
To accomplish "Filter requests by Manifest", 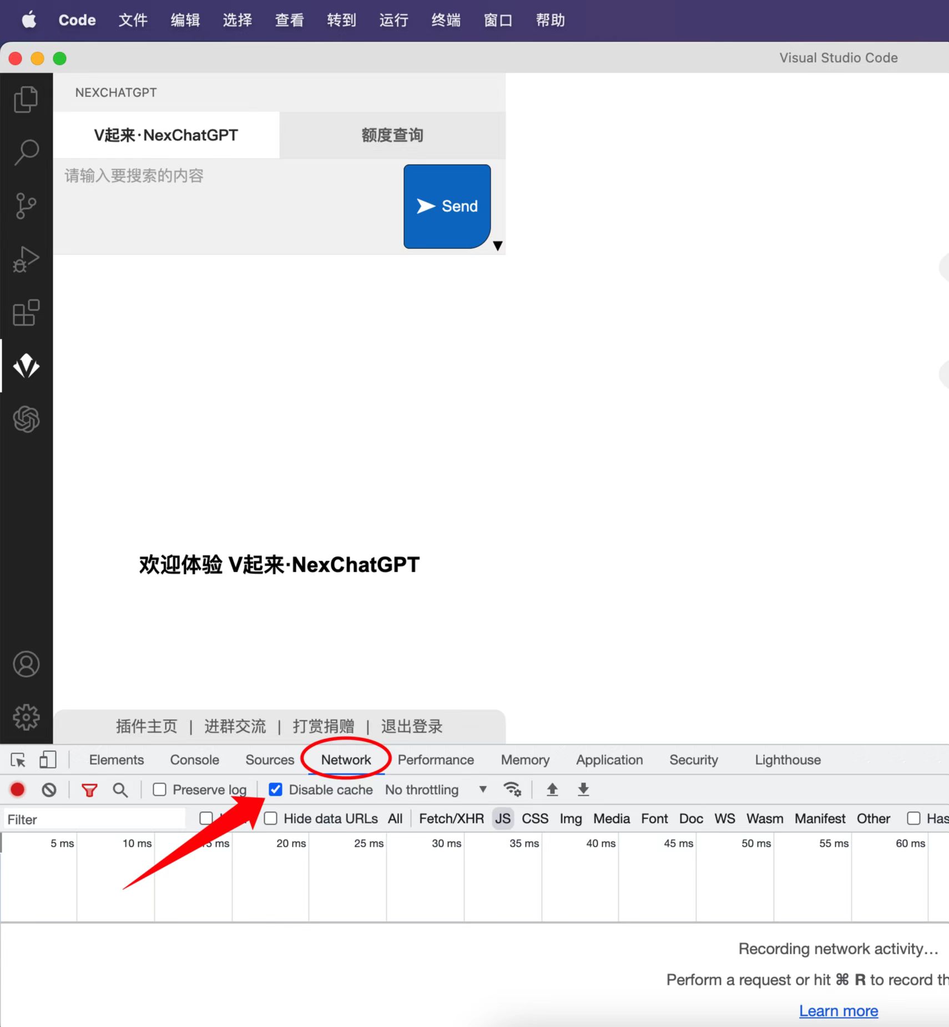I will pyautogui.click(x=820, y=818).
